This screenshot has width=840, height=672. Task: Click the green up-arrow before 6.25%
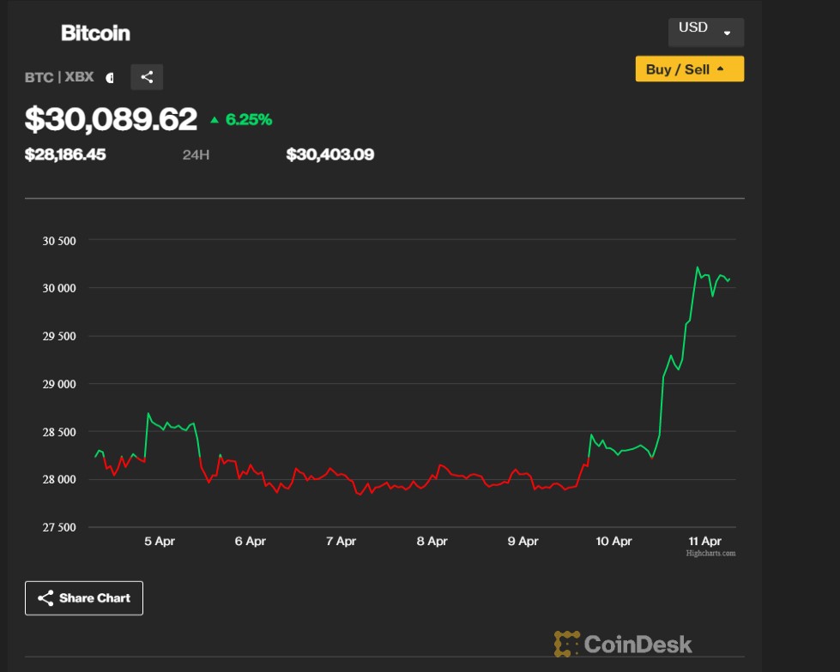pos(215,120)
